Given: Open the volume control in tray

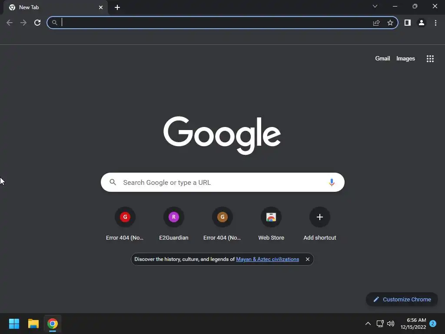Looking at the screenshot, I should (x=391, y=324).
